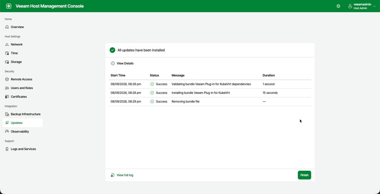Click the Remote Access gear icon
This screenshot has width=380, height=194.
tap(7, 79)
